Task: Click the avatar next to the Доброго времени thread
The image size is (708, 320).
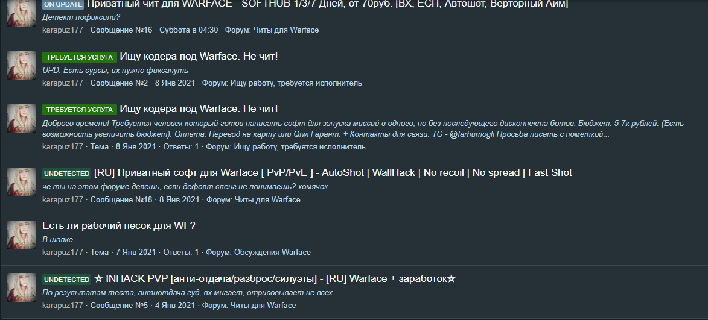Action: click(22, 118)
